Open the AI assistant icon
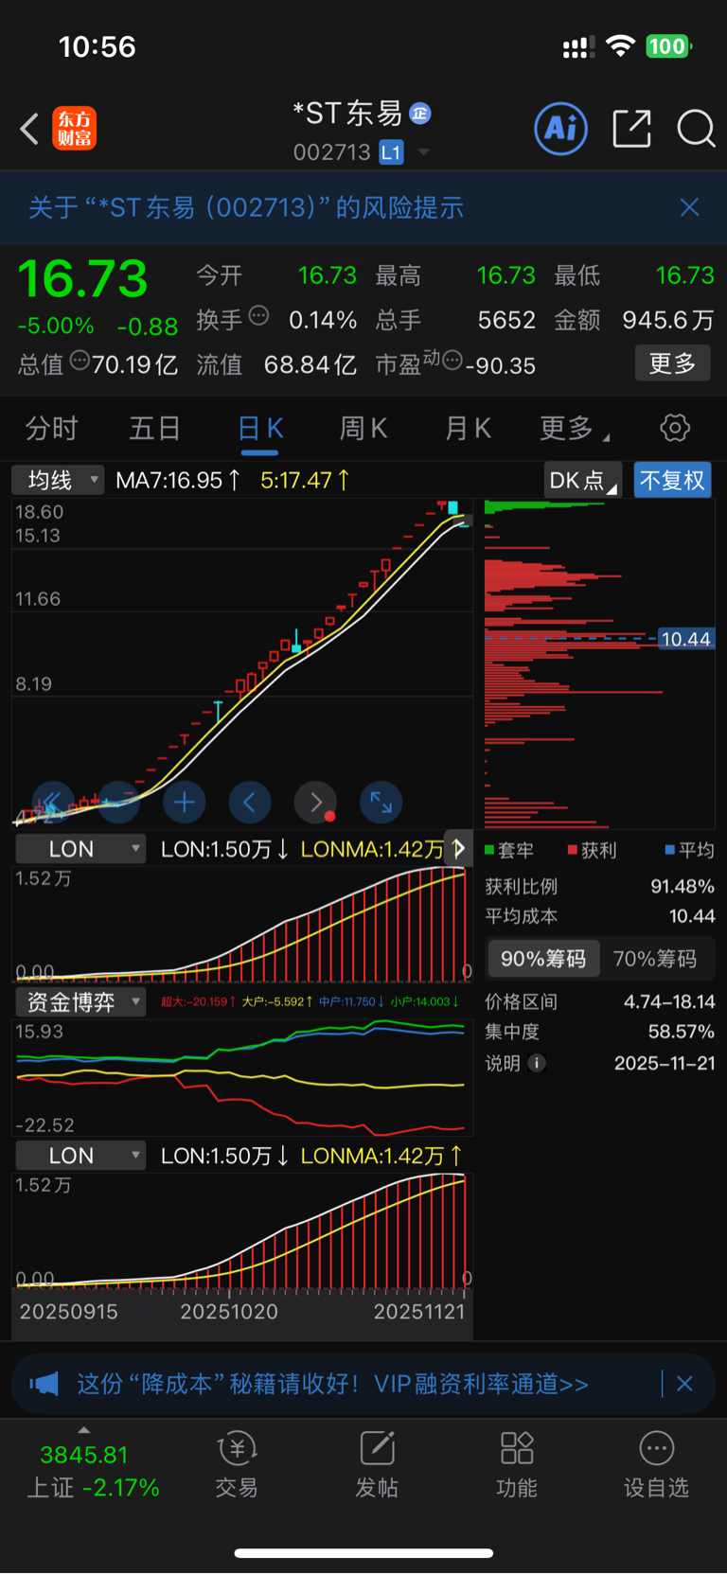The image size is (727, 1574). point(561,128)
